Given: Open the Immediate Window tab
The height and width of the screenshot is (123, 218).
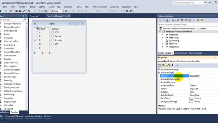Looking at the screenshot, I should 33,116.
